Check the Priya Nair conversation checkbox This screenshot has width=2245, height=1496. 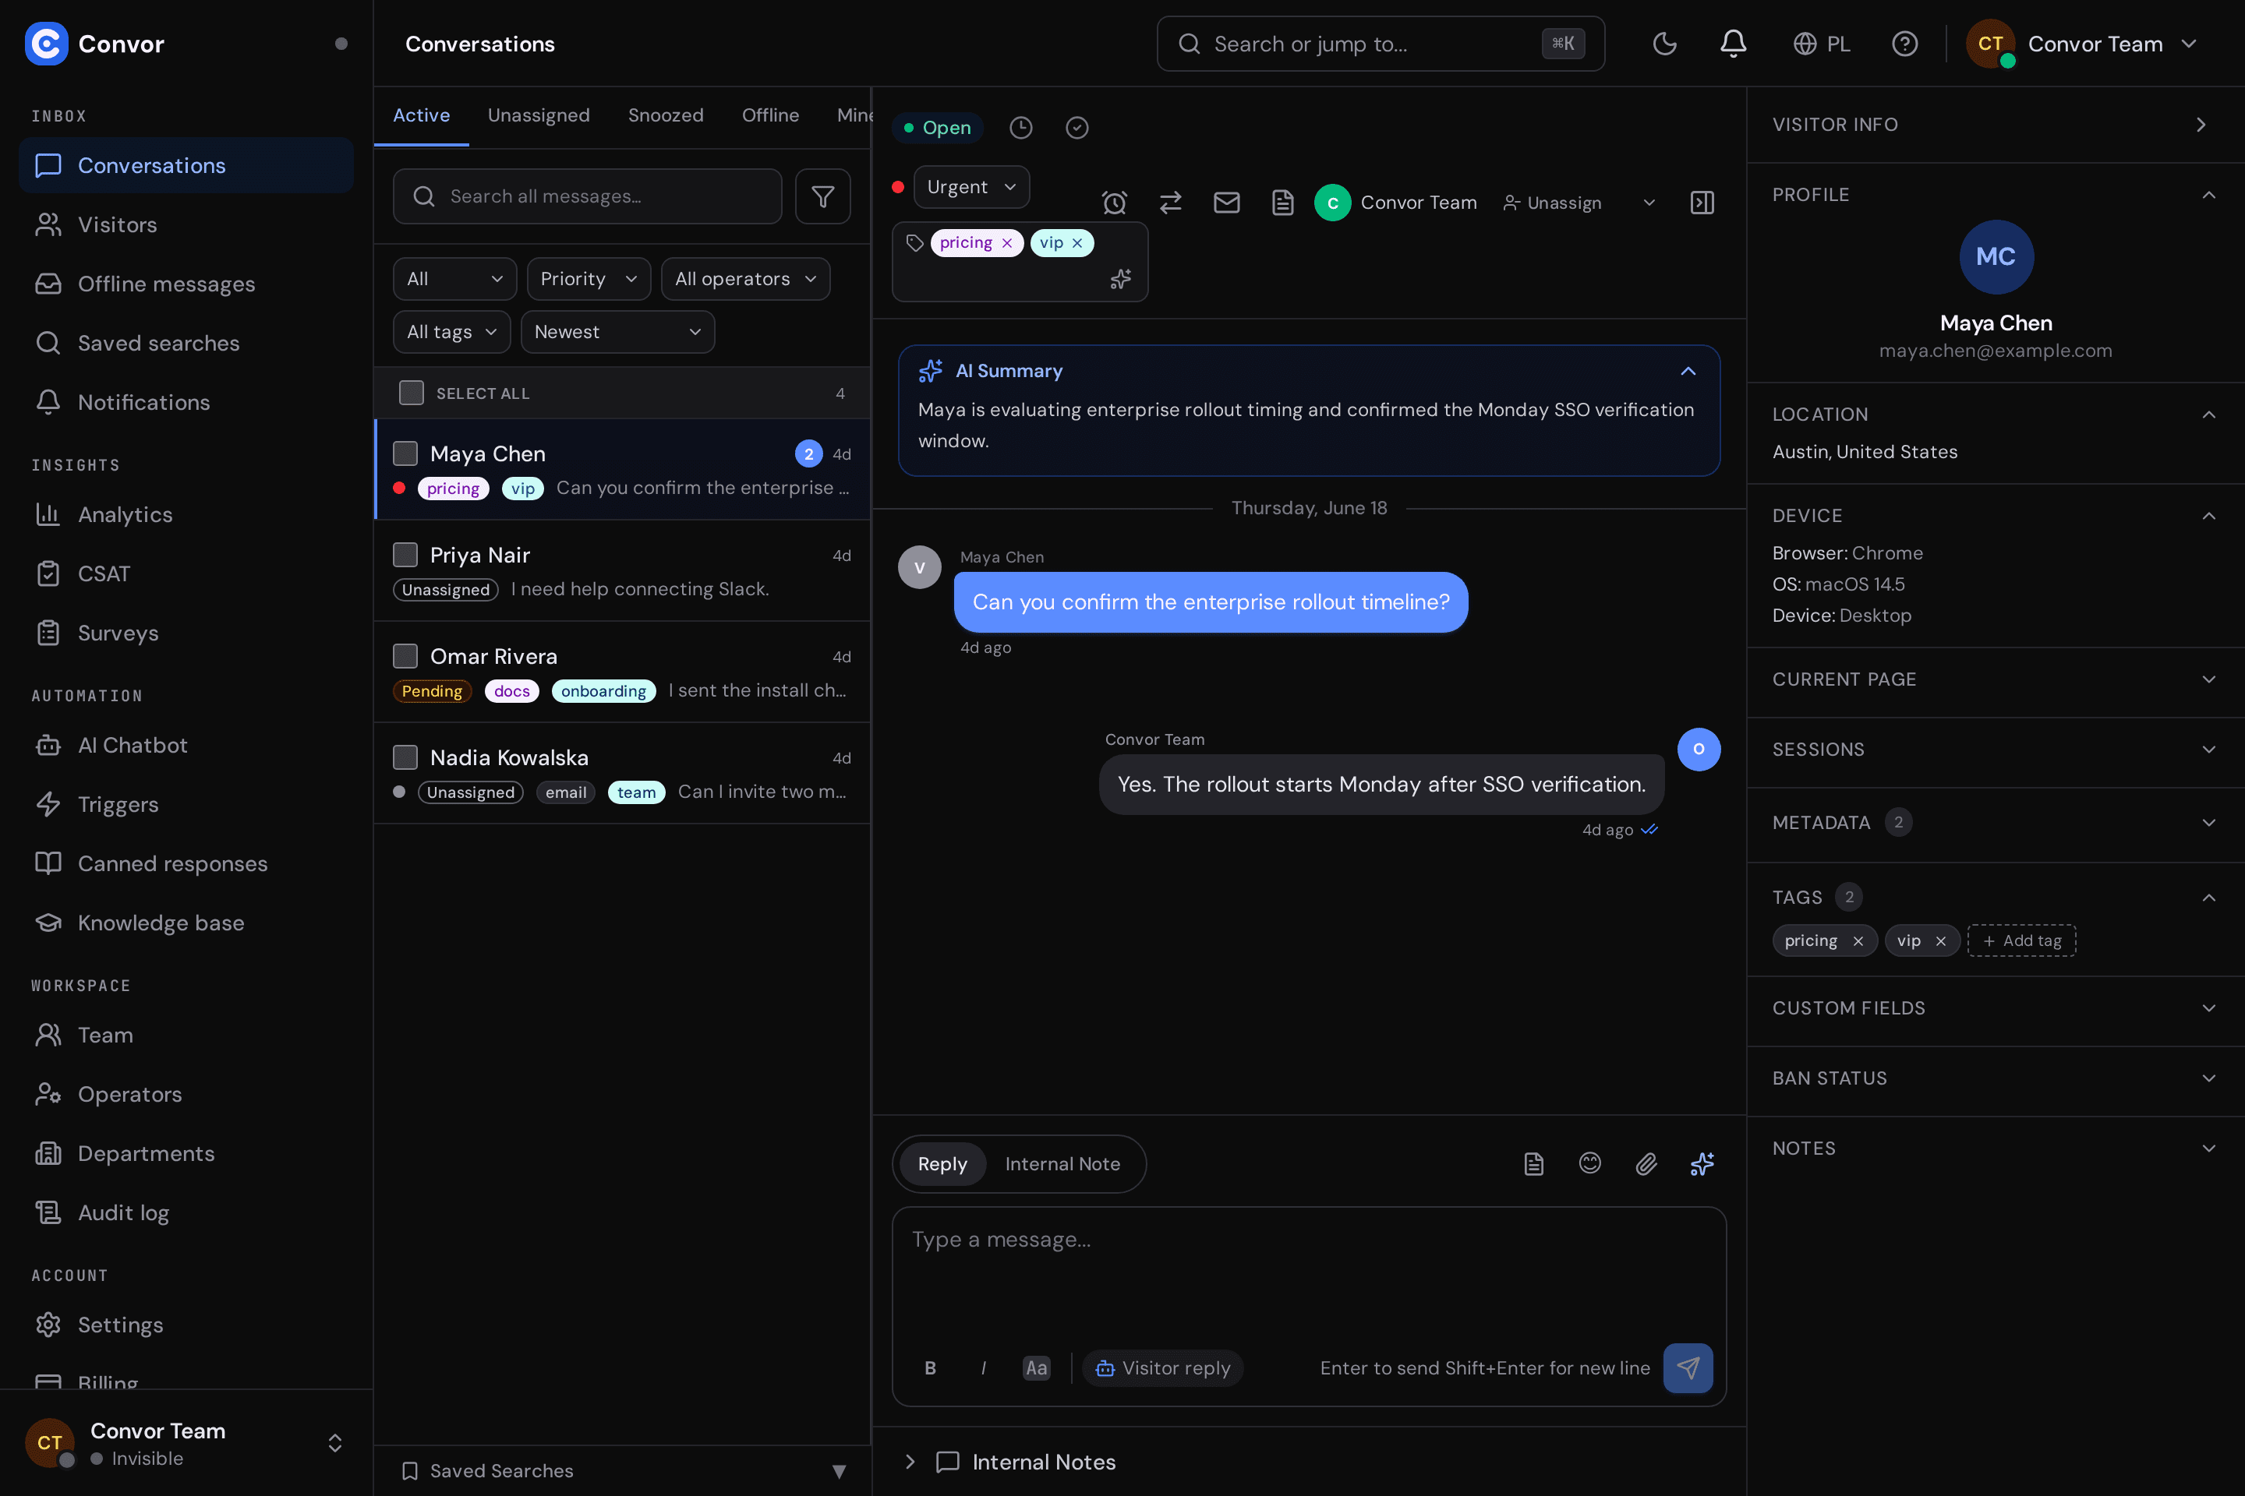click(x=405, y=554)
